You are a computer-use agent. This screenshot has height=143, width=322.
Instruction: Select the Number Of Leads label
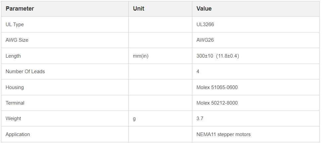(25, 71)
